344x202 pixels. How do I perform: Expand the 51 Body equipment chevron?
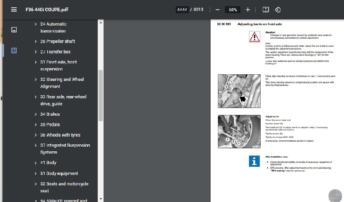pos(36,173)
